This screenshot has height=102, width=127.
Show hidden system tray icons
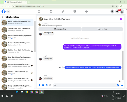(111, 96)
